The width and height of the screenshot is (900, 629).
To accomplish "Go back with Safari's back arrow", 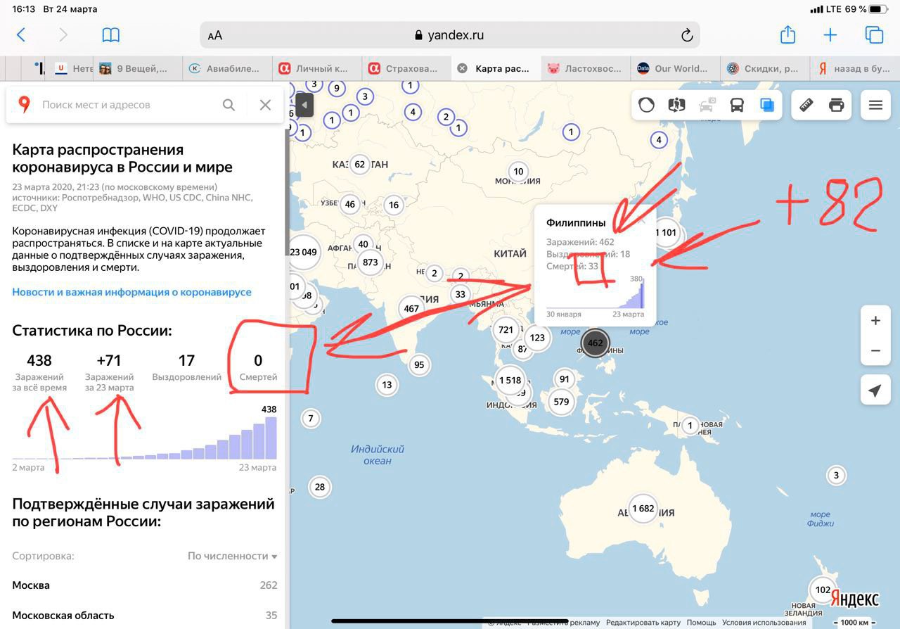I will point(21,35).
